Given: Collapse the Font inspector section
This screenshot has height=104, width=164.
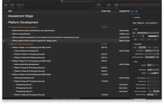Looking at the screenshot, I should 132,29.
